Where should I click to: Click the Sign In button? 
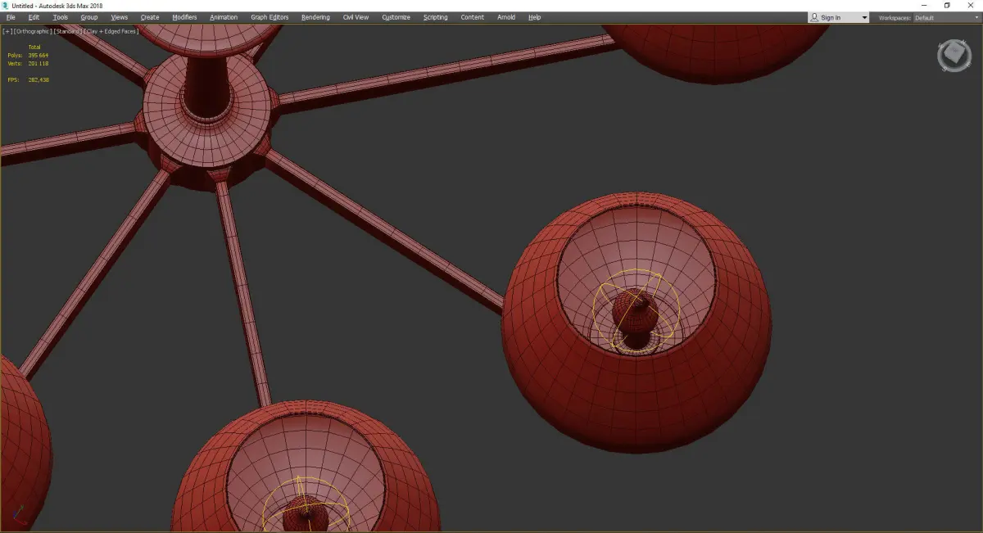click(x=831, y=17)
